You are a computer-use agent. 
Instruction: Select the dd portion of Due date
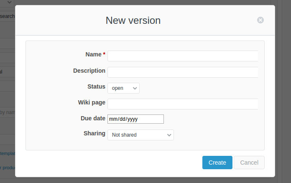[x=122, y=119]
